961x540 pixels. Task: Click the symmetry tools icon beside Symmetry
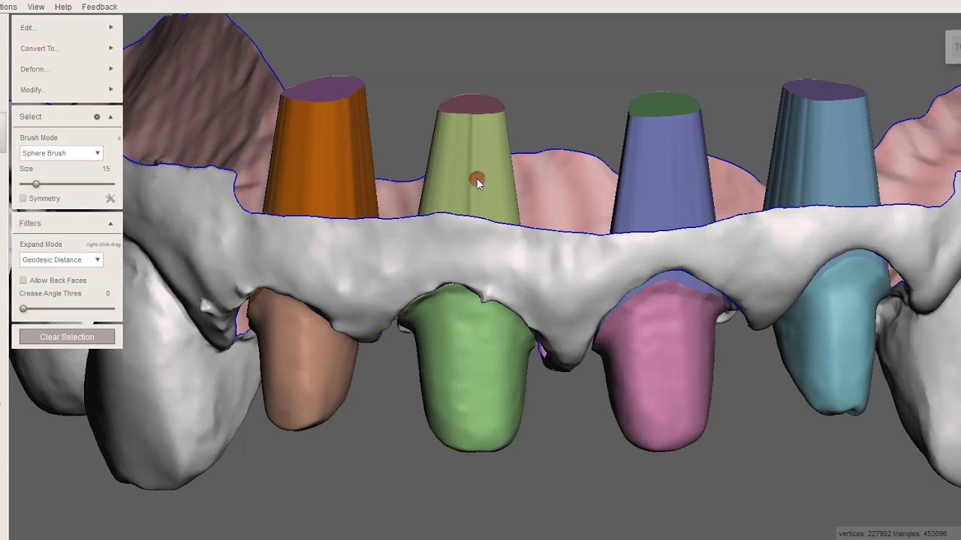[x=110, y=198]
